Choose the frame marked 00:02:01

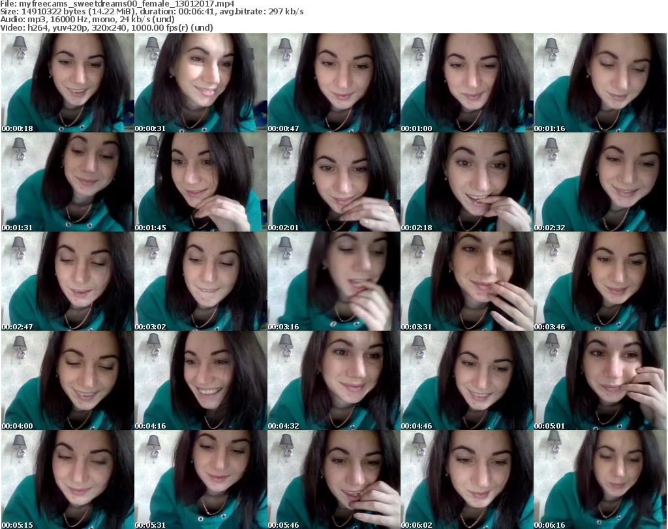point(334,182)
